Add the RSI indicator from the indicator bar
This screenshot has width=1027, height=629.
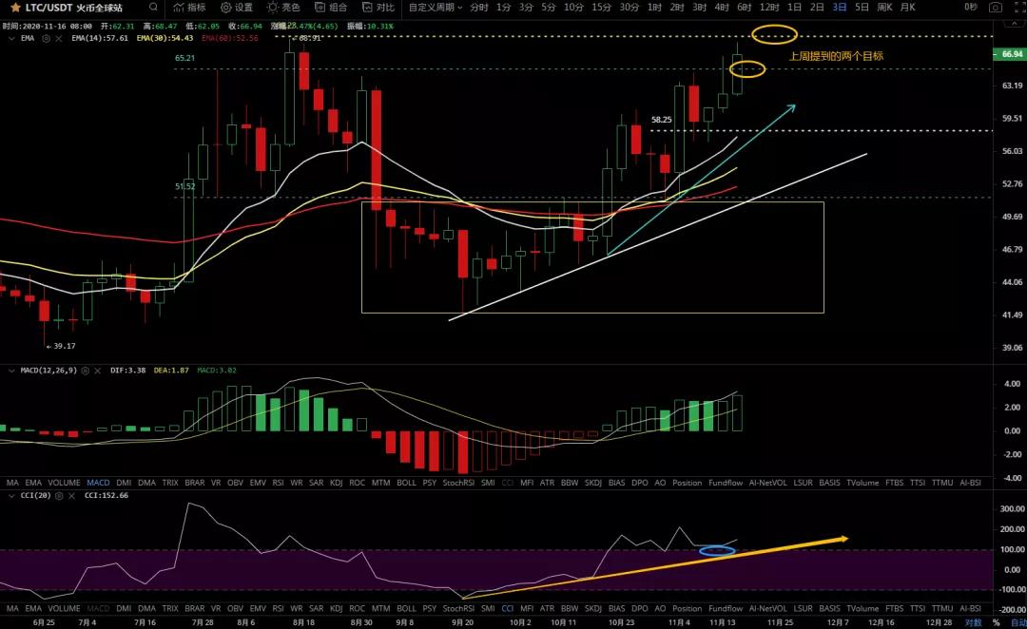[277, 482]
